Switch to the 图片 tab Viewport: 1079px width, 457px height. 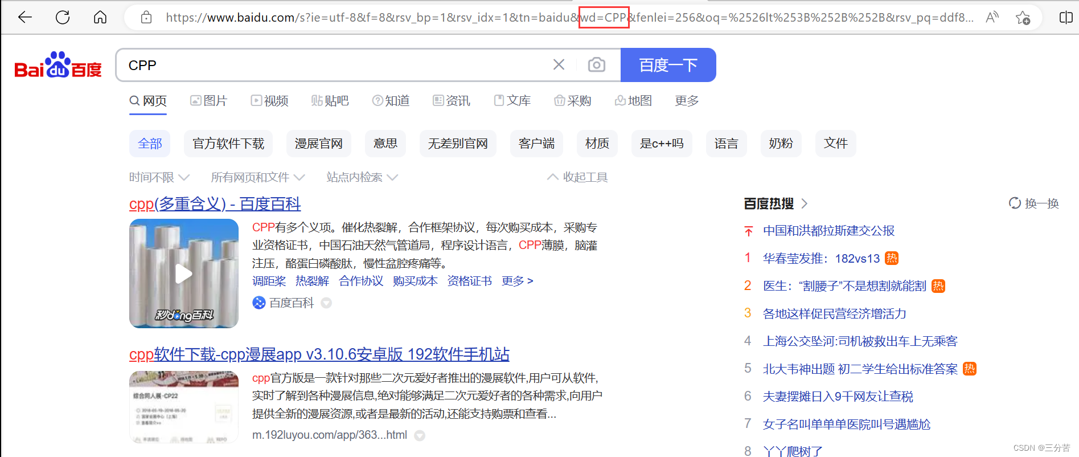208,101
